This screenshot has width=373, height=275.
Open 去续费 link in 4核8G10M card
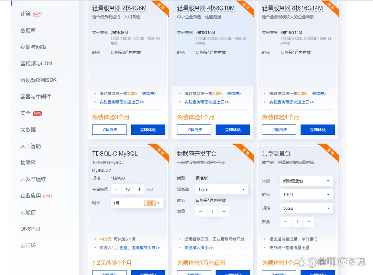(234, 93)
